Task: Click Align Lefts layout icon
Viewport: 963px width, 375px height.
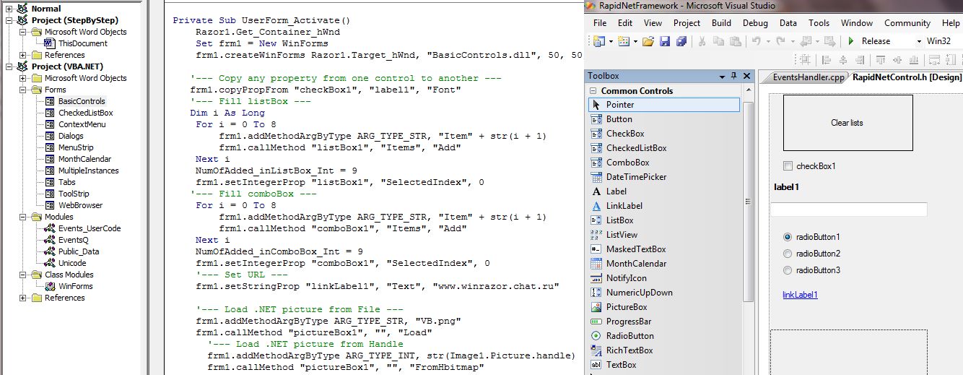Action: point(827,60)
